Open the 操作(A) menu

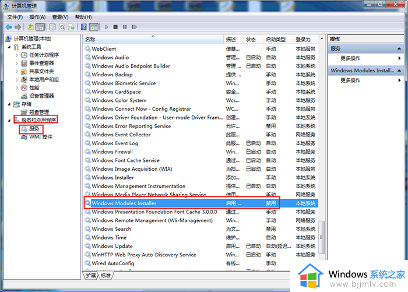(37, 17)
